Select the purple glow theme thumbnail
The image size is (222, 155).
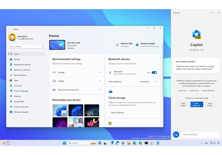(60, 122)
